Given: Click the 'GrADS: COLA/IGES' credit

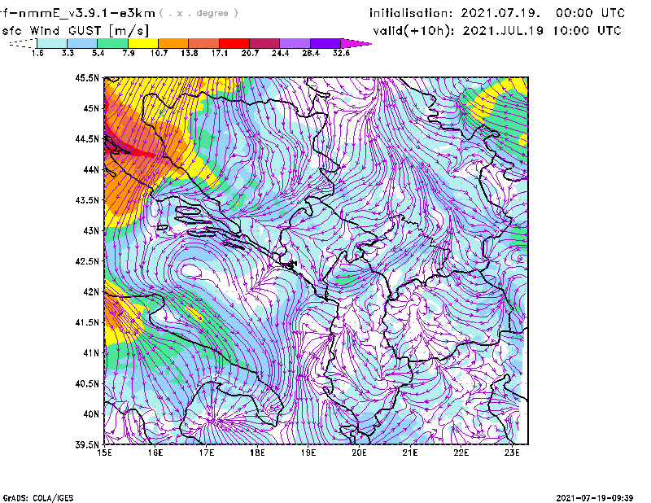Looking at the screenshot, I should pos(38,498).
